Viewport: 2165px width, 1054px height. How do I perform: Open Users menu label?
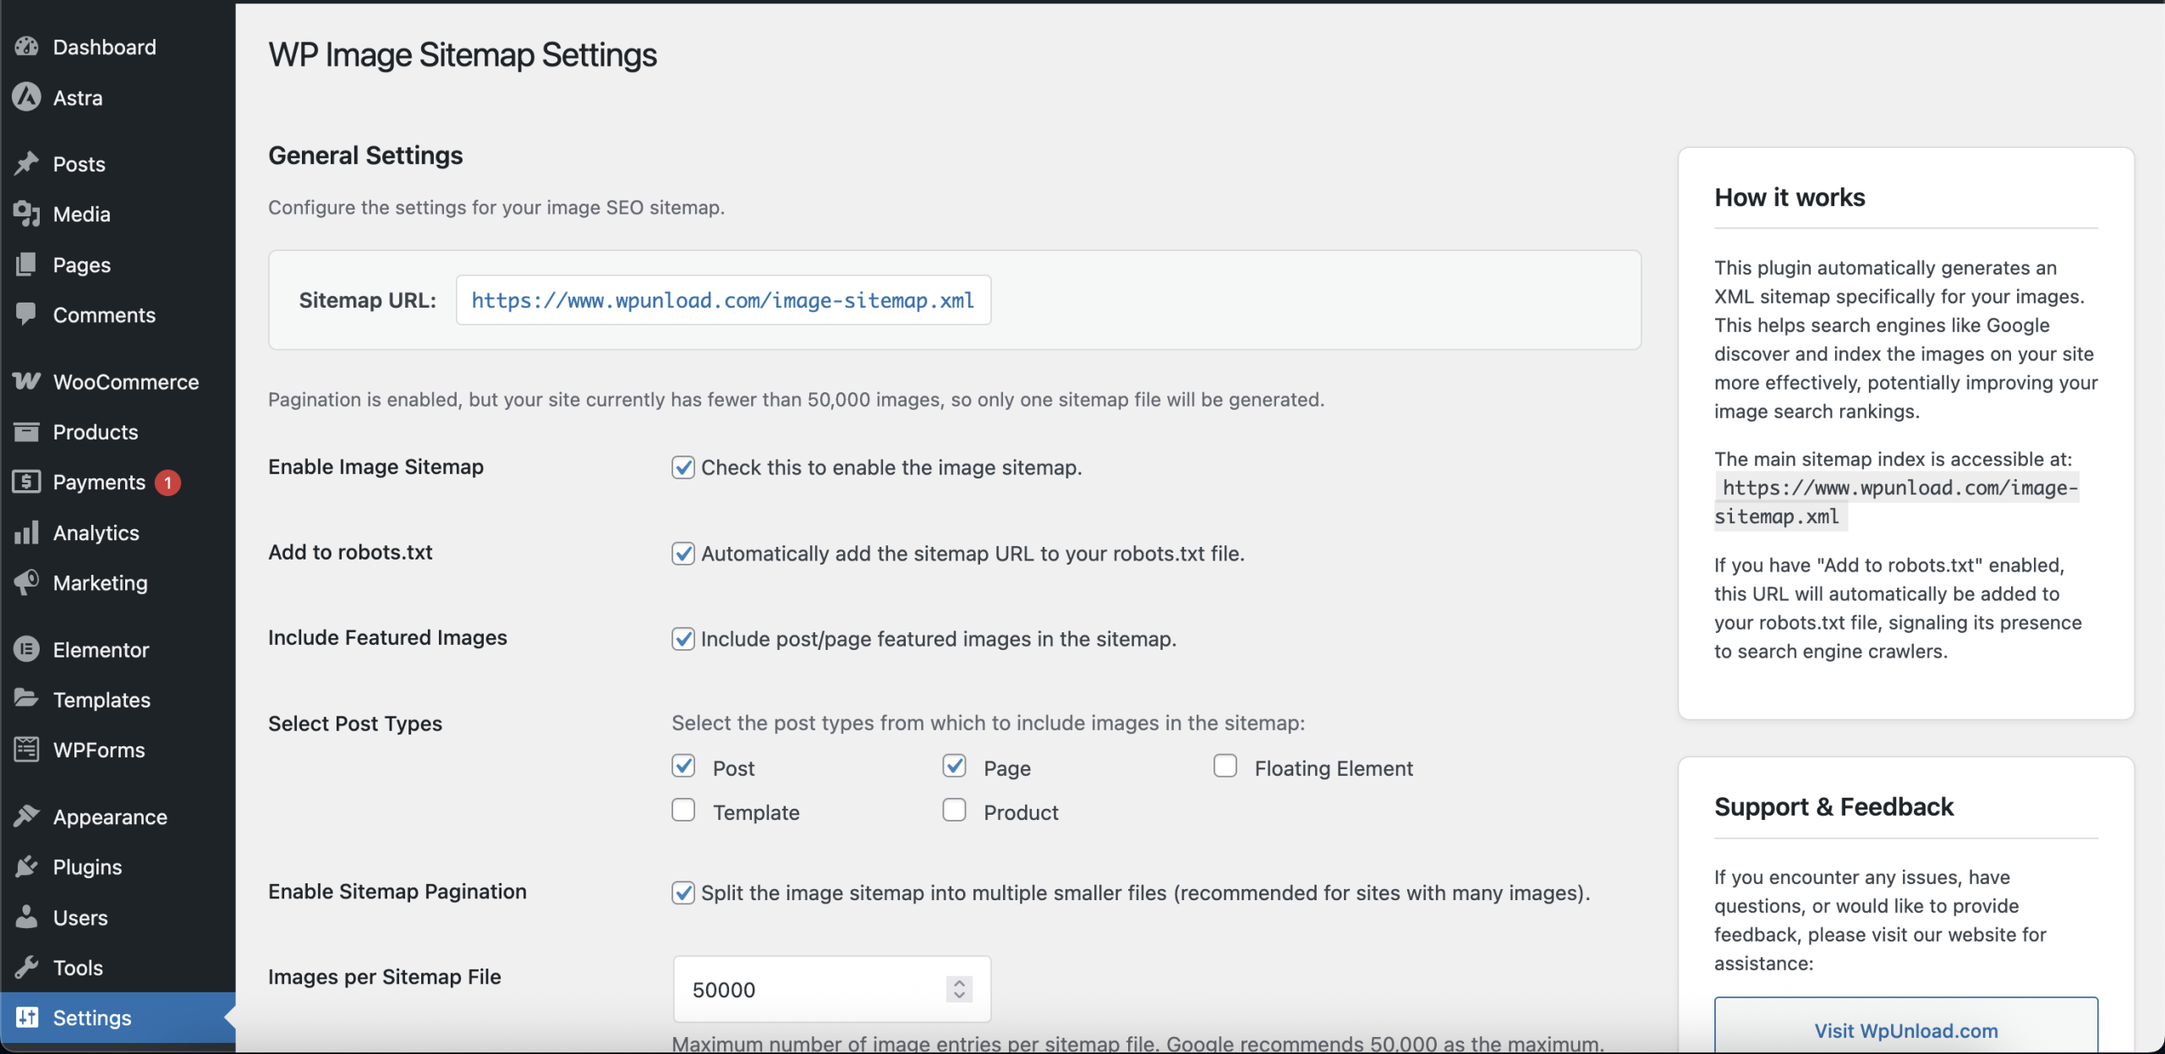[x=80, y=918]
